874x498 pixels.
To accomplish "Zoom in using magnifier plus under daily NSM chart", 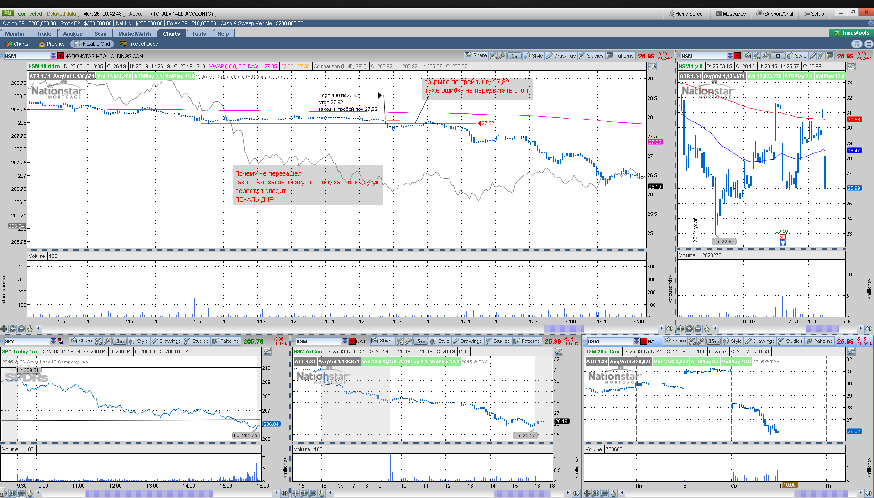I will (690, 329).
